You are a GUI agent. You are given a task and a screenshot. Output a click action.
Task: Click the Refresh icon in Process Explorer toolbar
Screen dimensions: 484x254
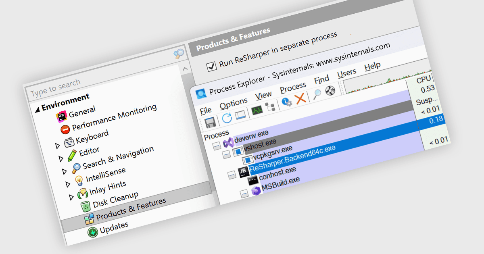tap(227, 119)
